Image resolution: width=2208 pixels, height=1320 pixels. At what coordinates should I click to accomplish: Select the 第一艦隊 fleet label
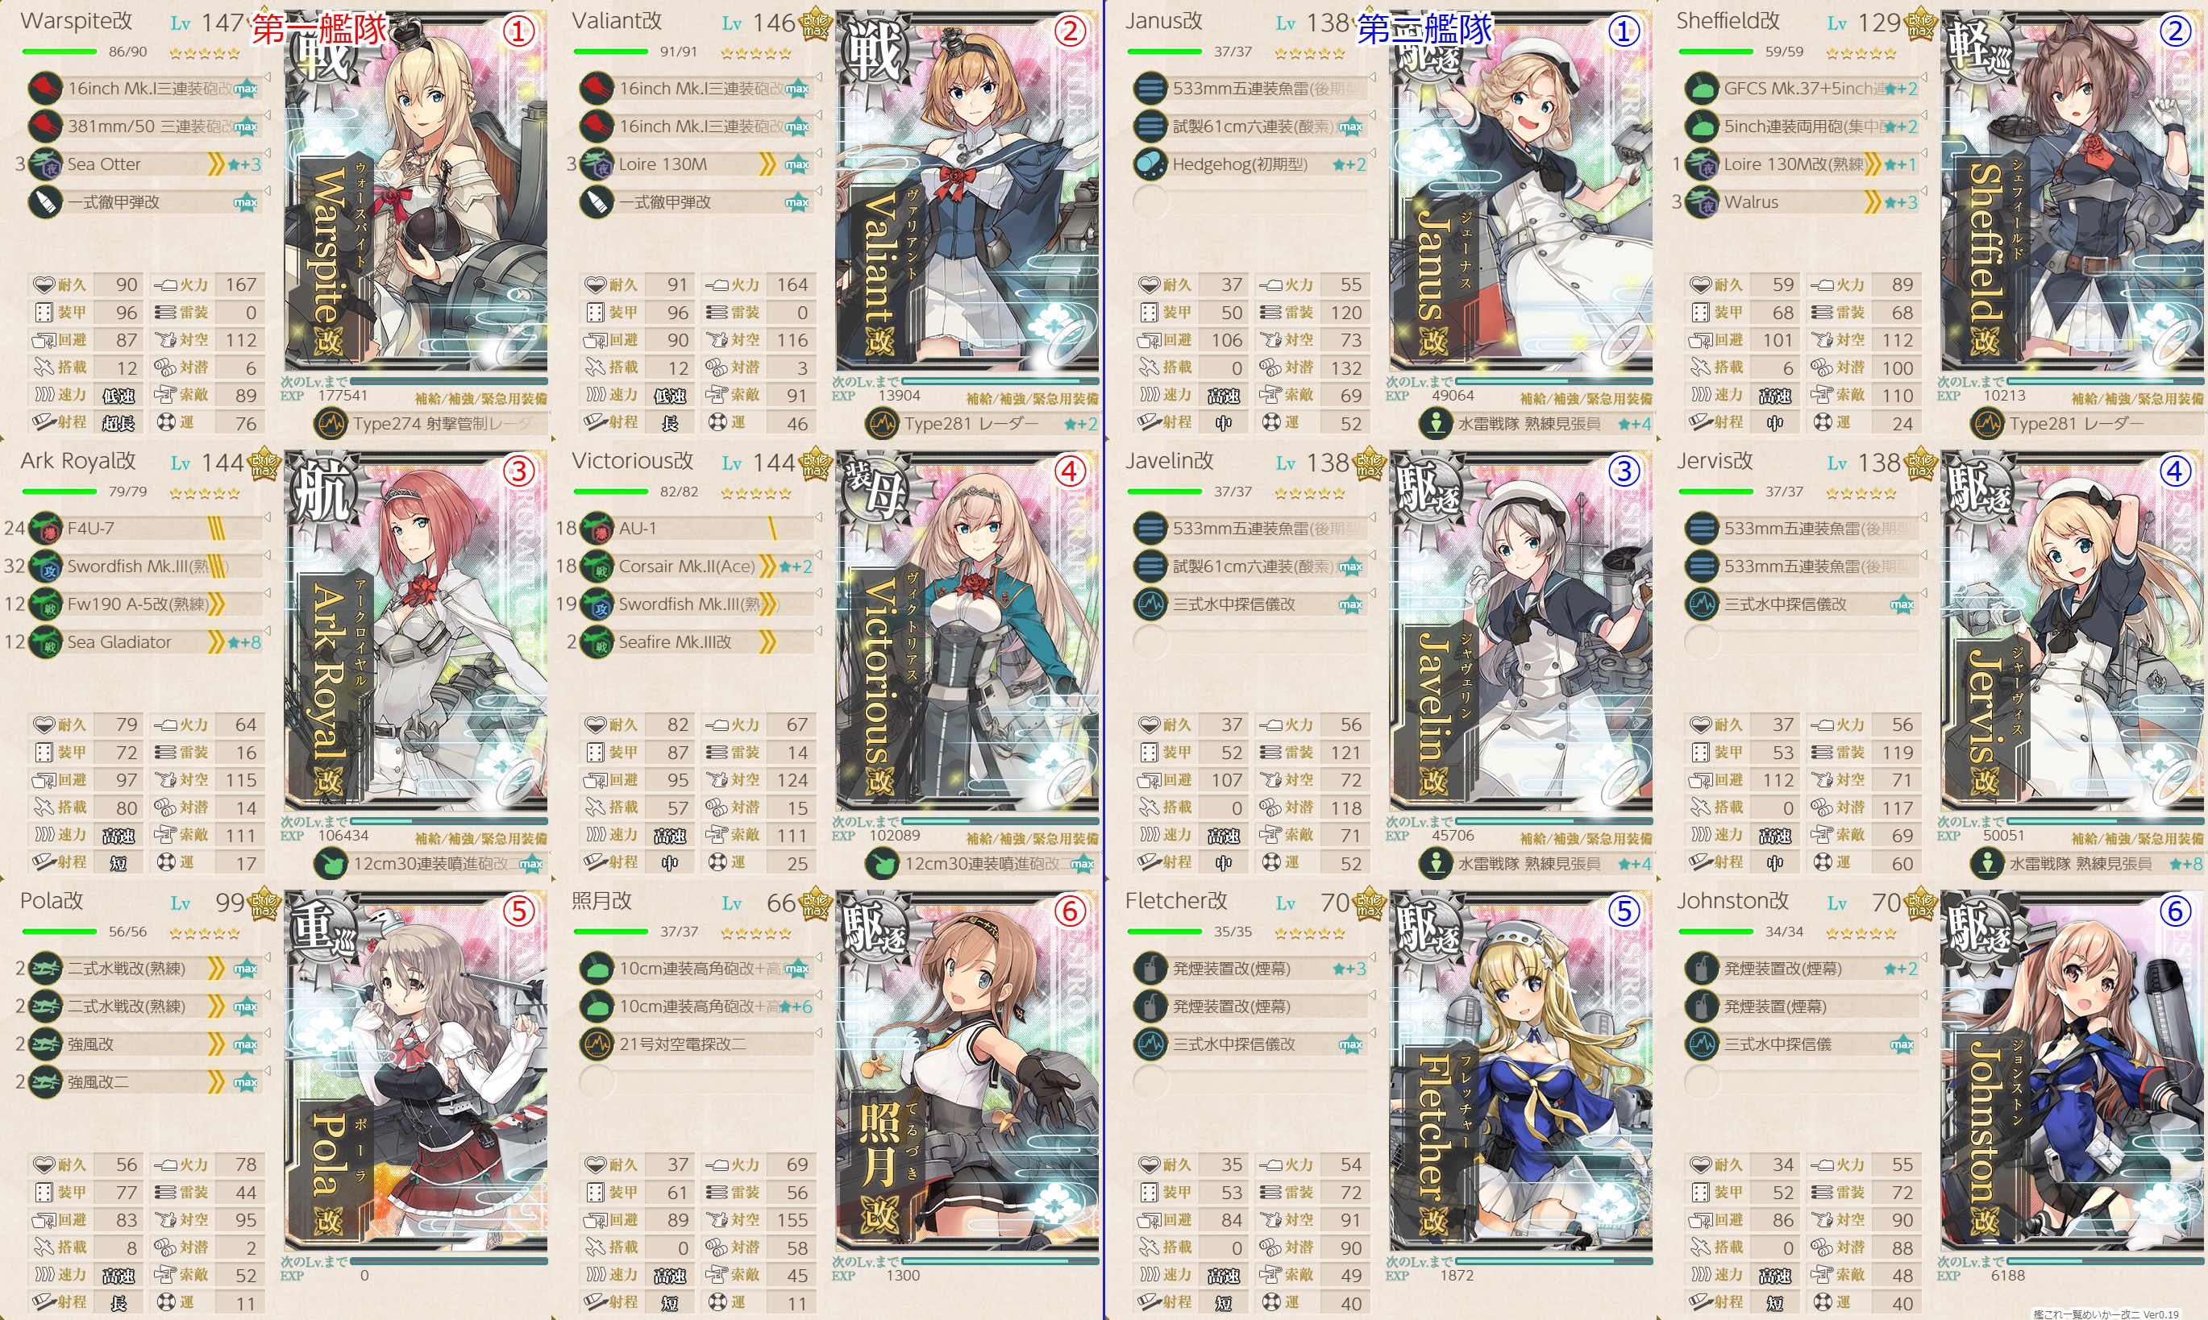[x=319, y=29]
